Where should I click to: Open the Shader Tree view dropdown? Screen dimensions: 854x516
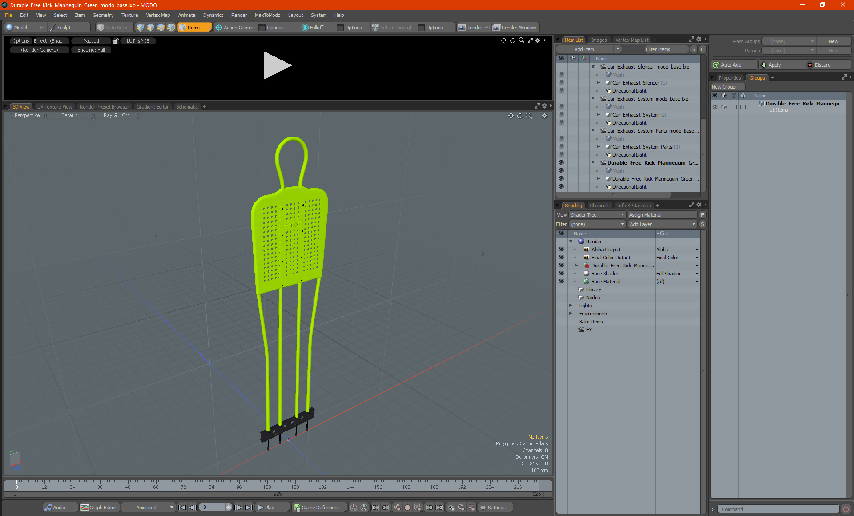pos(597,215)
